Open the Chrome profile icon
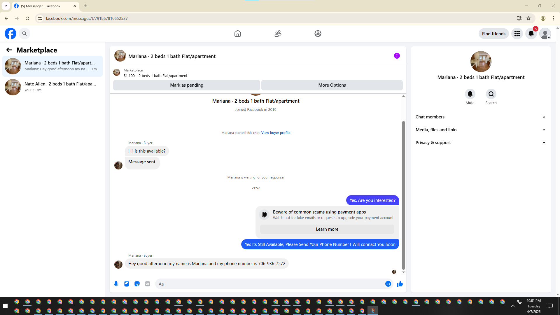Viewport: 560px width, 315px height. [x=543, y=18]
